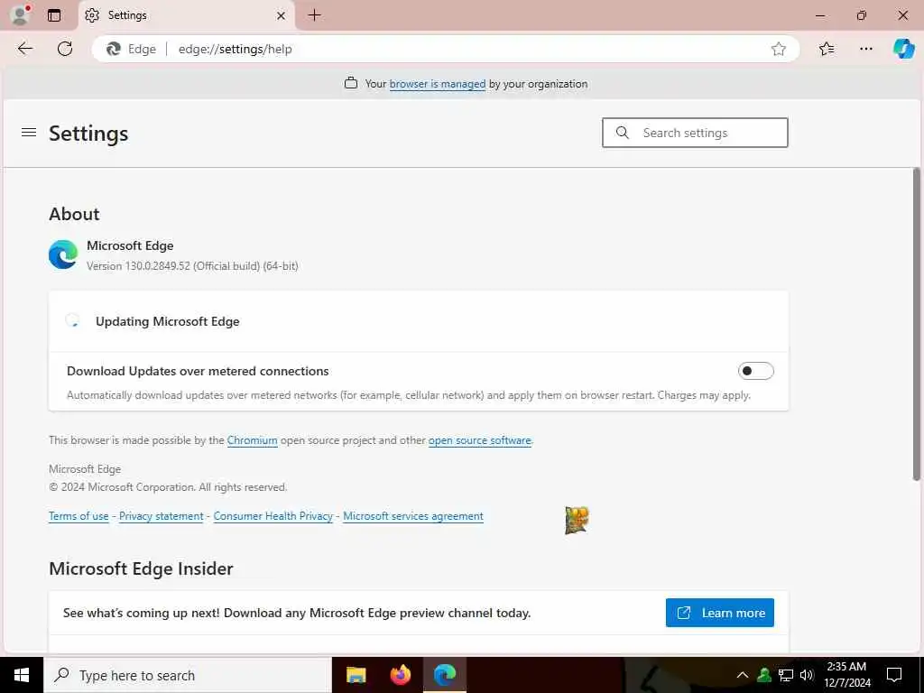Image resolution: width=924 pixels, height=693 pixels.
Task: Open File Explorer from taskbar
Action: [x=356, y=675]
